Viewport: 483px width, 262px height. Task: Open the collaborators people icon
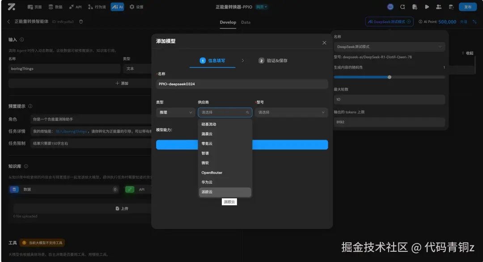(x=439, y=7)
